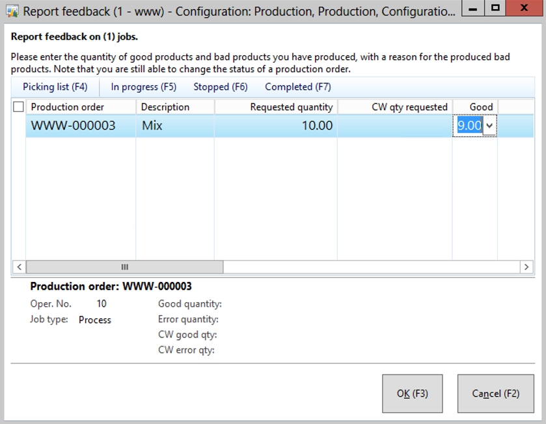
Task: Click the Report feedback window title icon
Action: pos(12,12)
